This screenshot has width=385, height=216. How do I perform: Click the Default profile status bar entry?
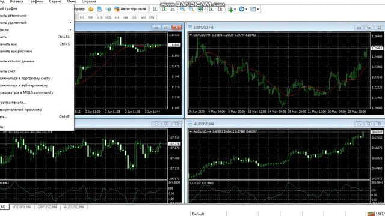click(x=198, y=214)
